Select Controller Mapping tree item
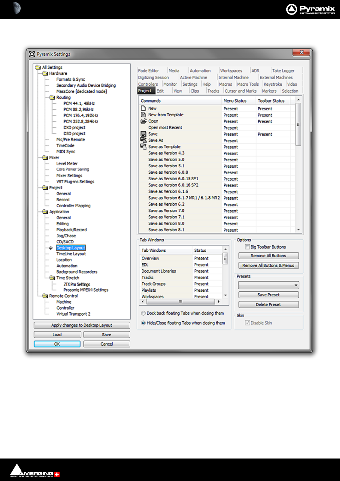 73,206
